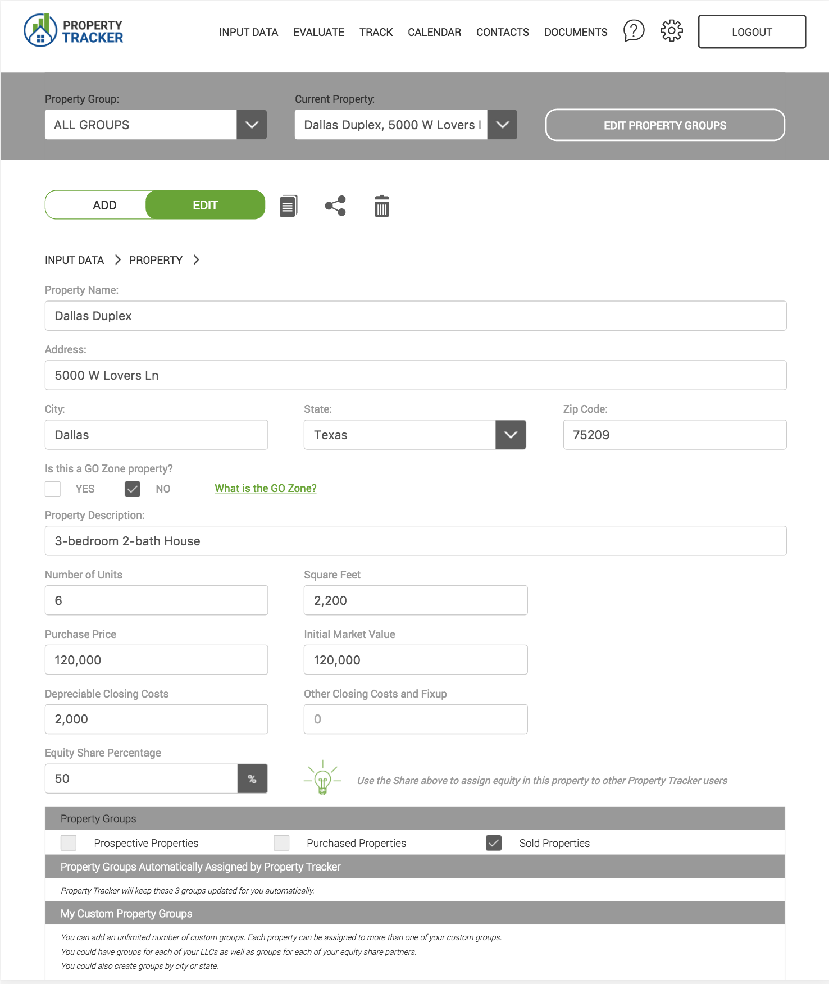This screenshot has height=984, width=829.
Task: Enable the Purchased Properties checkbox
Action: (281, 843)
